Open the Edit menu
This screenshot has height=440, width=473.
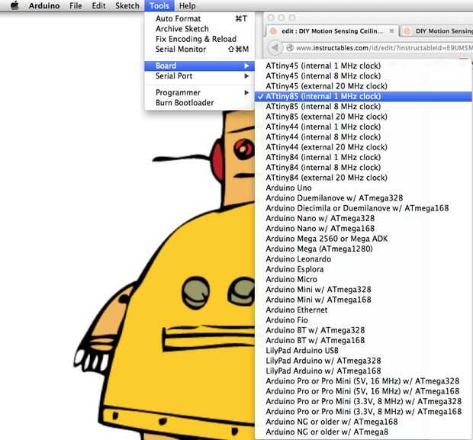coord(98,6)
